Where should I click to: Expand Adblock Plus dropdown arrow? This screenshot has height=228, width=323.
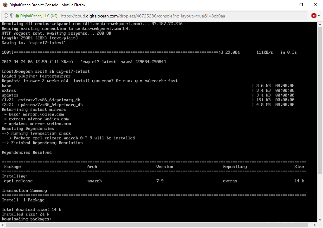click(x=319, y=16)
